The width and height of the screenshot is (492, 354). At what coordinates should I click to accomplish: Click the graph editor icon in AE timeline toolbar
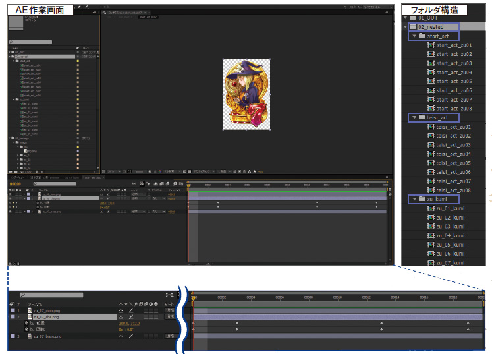pyautogui.click(x=181, y=184)
